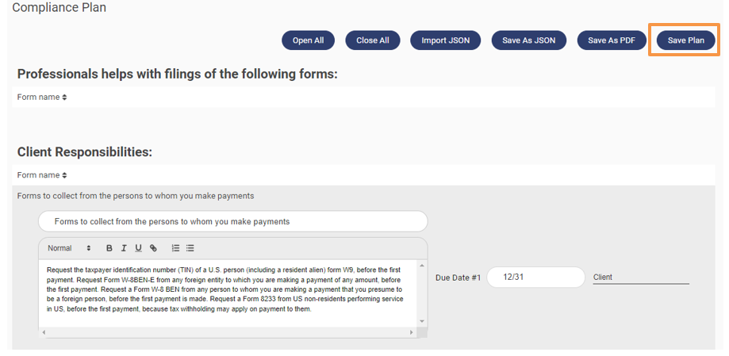Export the plan with Save As PDF

point(611,40)
